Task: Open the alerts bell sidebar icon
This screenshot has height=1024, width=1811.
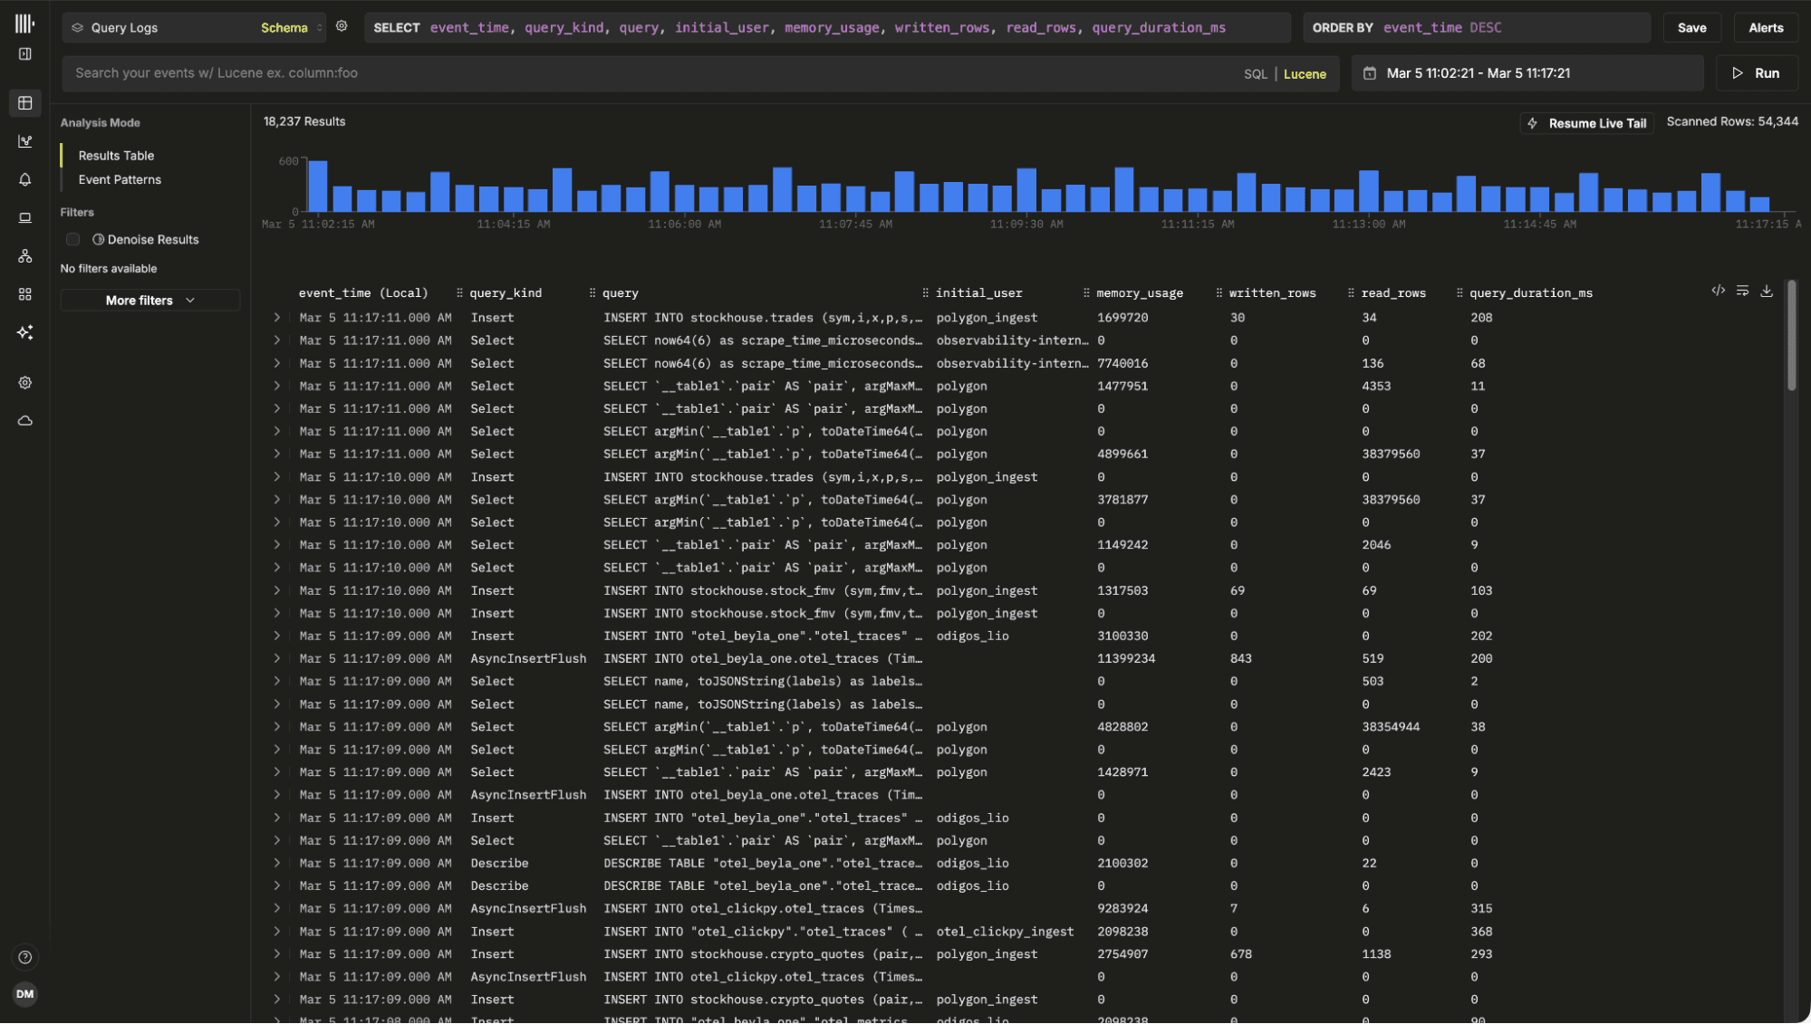Action: coord(25,179)
